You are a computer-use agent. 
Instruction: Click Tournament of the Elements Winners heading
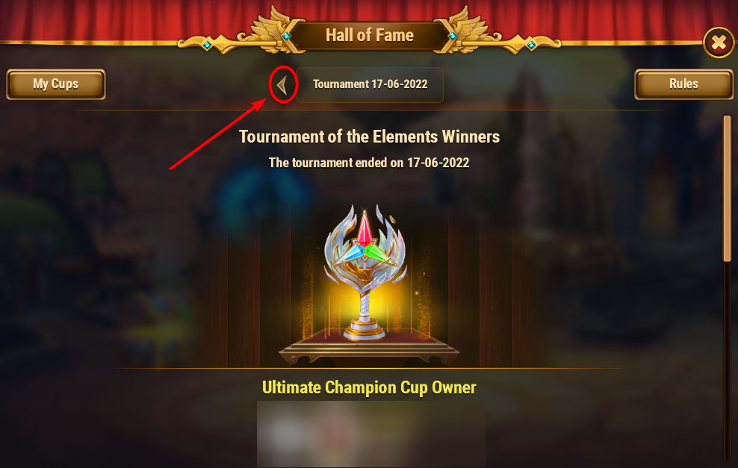tap(370, 137)
